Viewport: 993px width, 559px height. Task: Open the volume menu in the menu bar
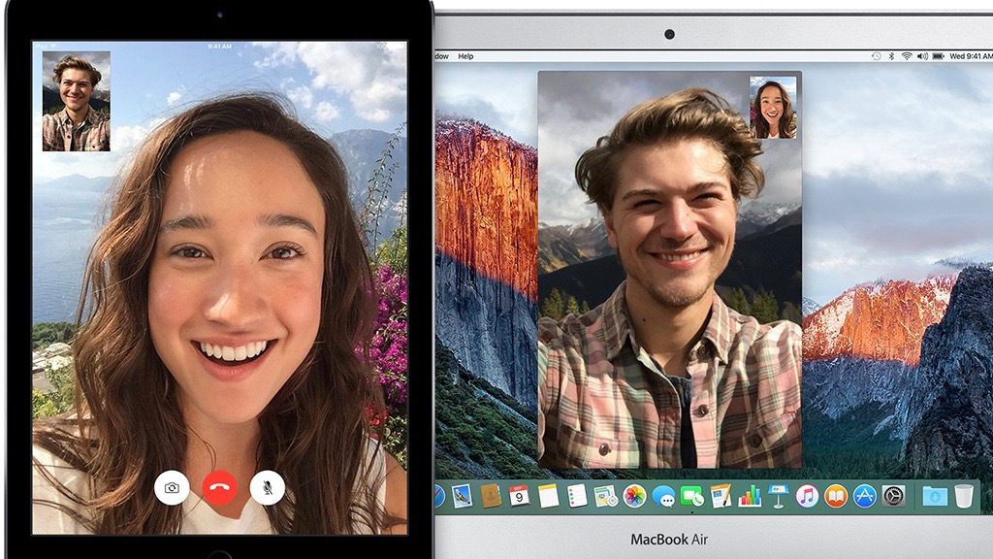click(922, 56)
